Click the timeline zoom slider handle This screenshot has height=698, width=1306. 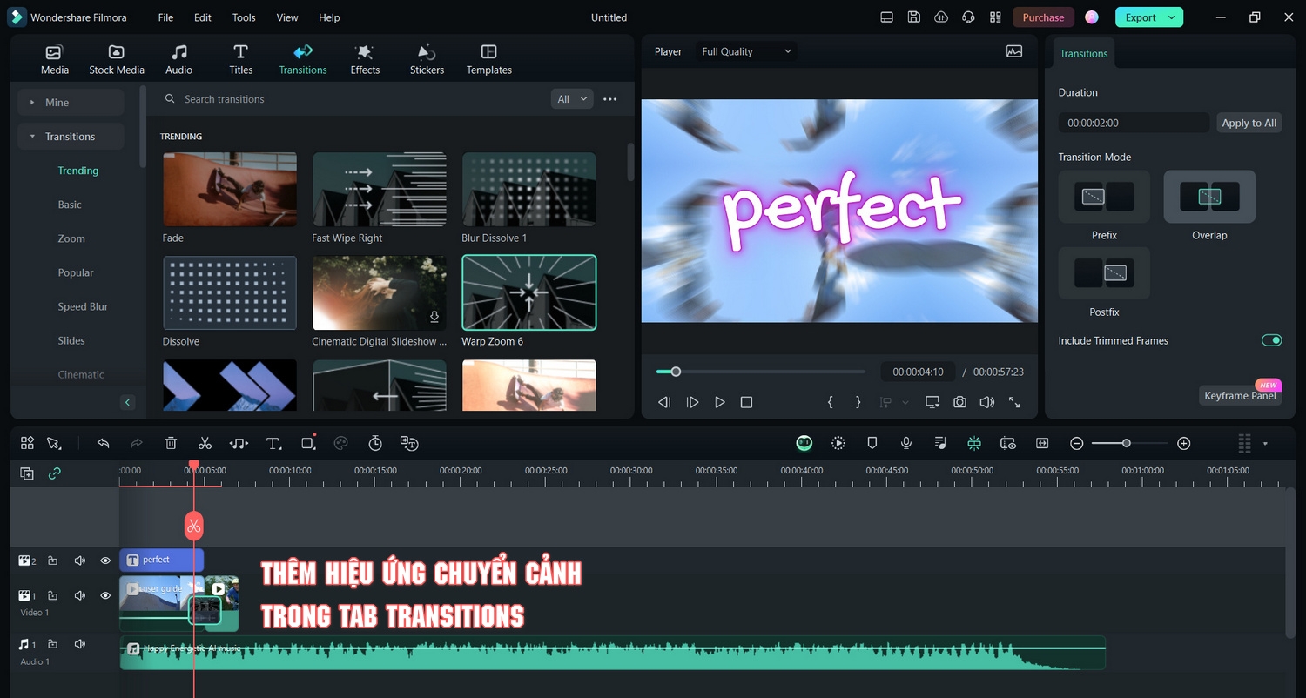pos(1126,444)
